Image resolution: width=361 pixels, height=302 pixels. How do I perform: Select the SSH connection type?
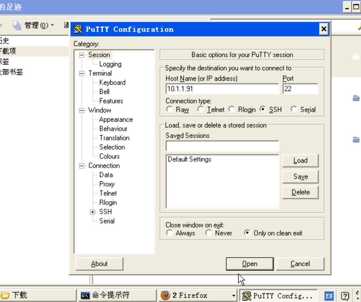click(263, 109)
